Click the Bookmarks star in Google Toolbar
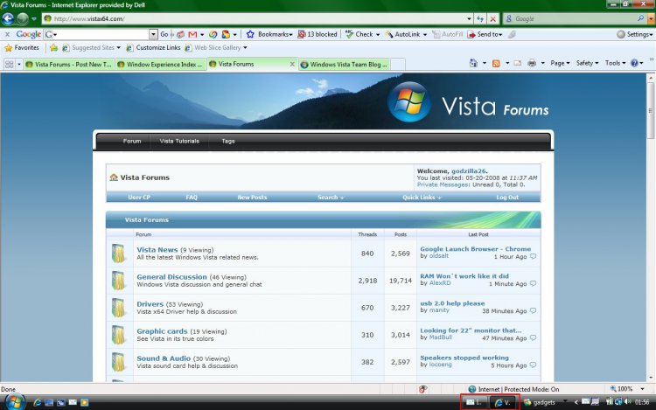656x410 pixels. click(250, 34)
